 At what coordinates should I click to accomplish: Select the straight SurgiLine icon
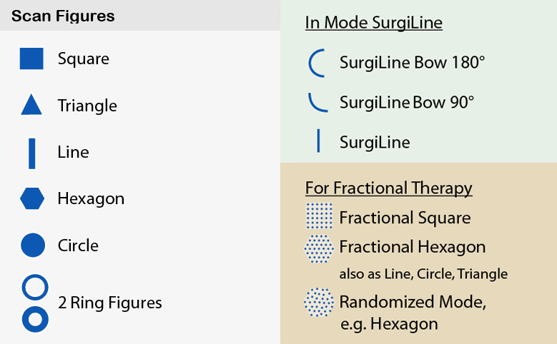(318, 141)
